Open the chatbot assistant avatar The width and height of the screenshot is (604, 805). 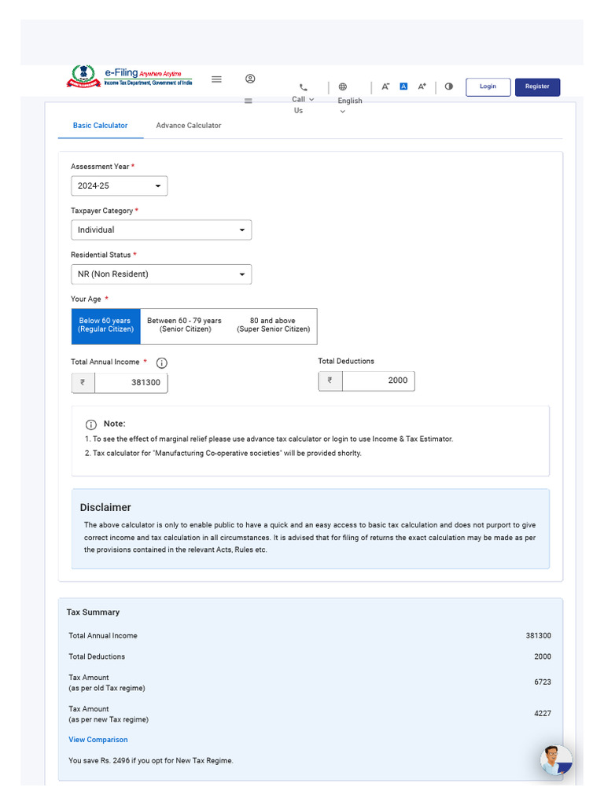coord(556,760)
